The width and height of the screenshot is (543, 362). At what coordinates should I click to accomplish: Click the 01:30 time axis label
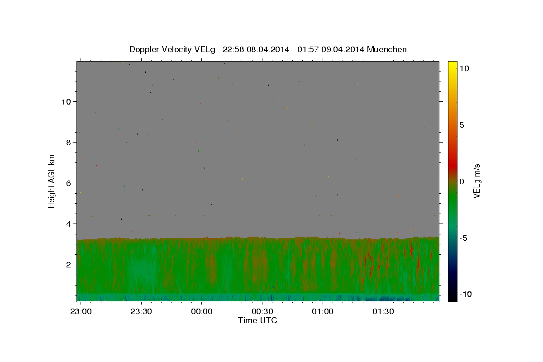pos(383,312)
